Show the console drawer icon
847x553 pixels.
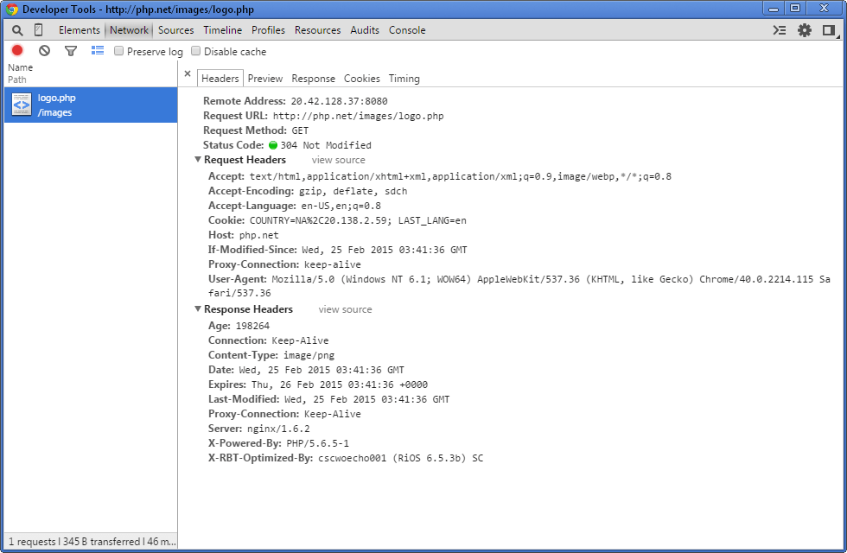(779, 30)
